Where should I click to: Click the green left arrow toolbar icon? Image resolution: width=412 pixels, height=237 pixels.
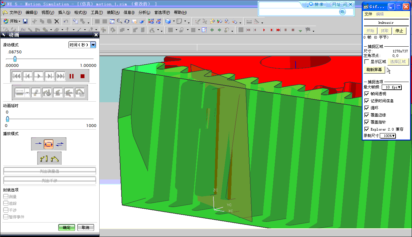(212, 30)
